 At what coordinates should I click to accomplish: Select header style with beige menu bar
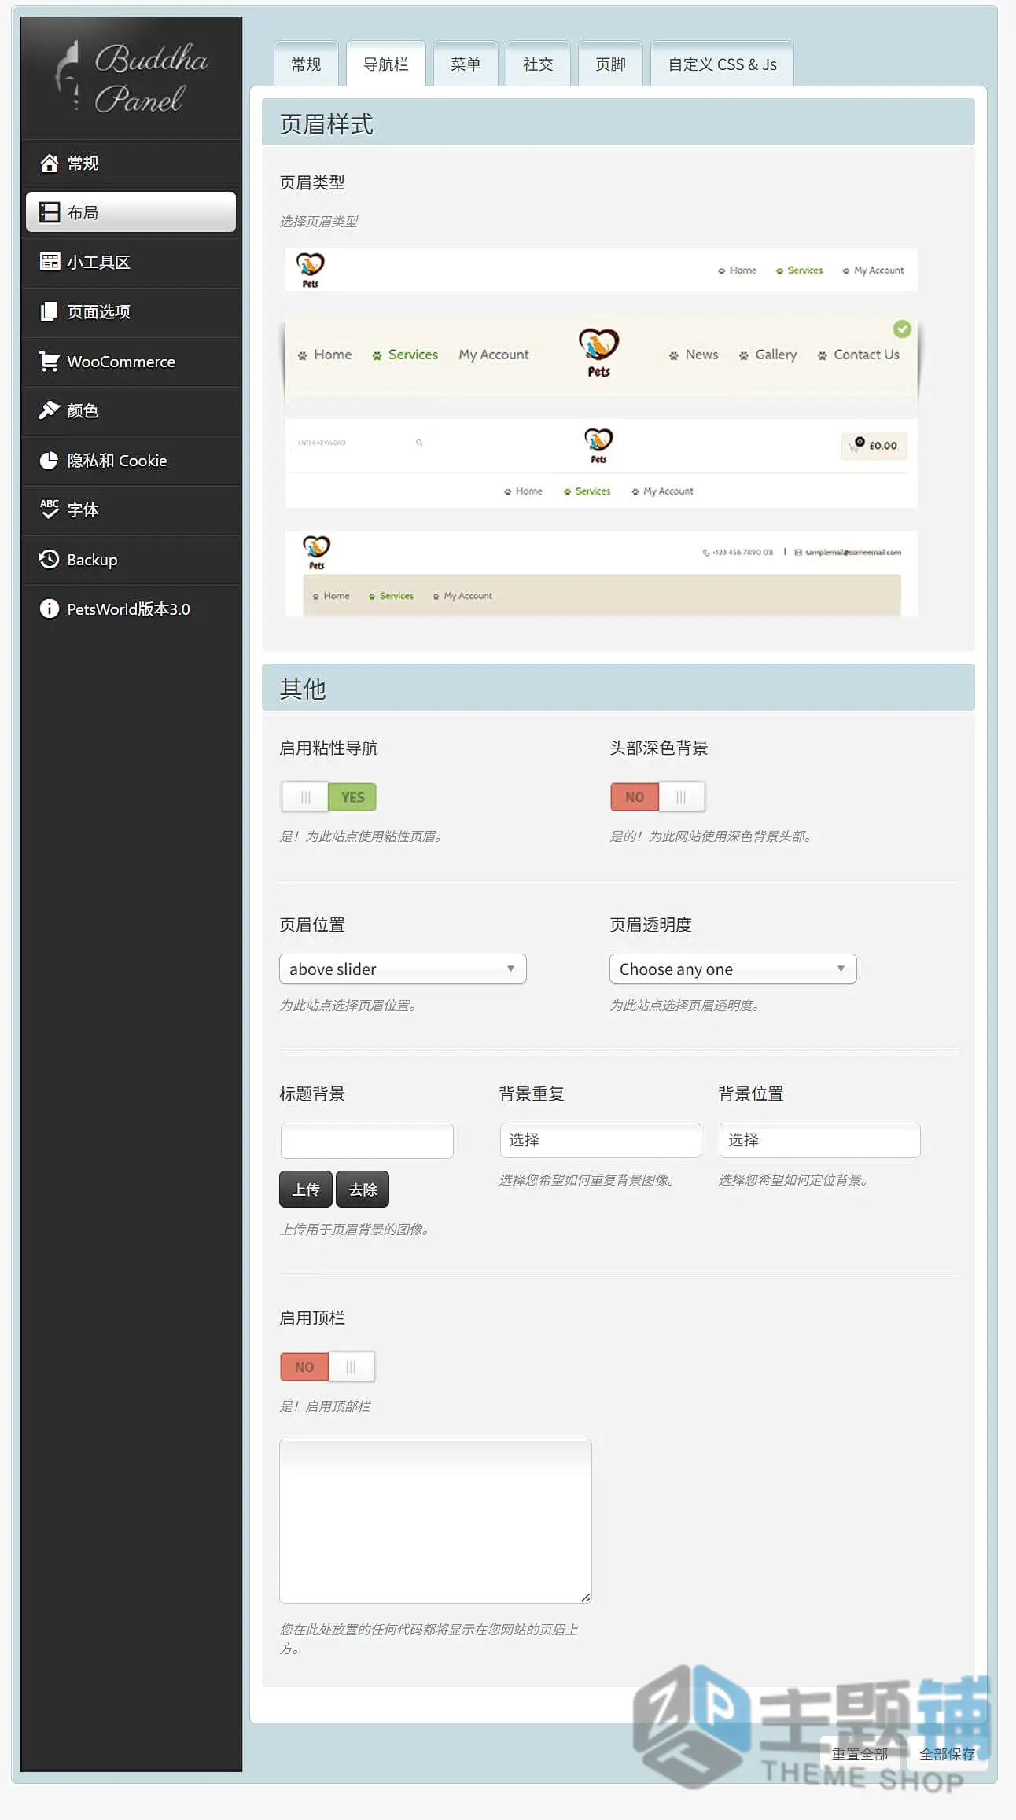point(601,573)
